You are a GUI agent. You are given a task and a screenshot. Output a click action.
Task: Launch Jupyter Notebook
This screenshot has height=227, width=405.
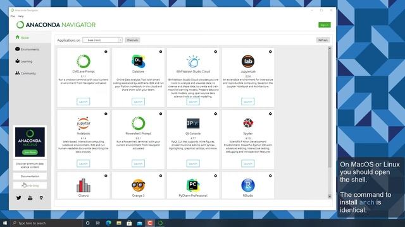pos(83,163)
